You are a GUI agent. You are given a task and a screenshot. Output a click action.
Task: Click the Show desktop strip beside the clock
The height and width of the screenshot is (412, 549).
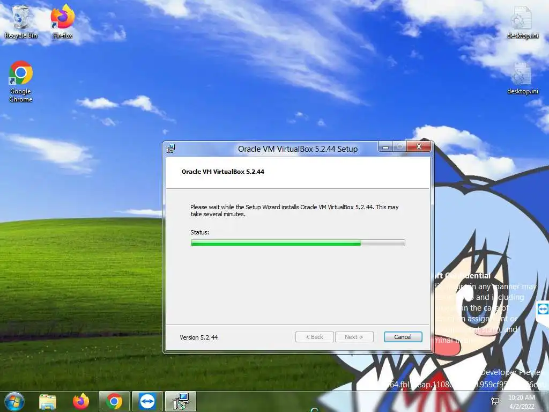pyautogui.click(x=545, y=402)
